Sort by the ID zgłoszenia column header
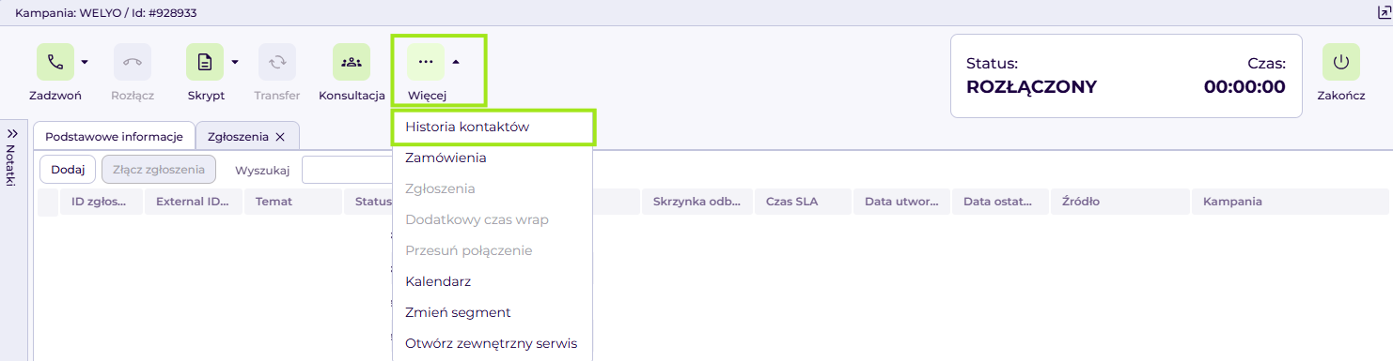Viewport: 1393px width, 361px height. [x=101, y=202]
